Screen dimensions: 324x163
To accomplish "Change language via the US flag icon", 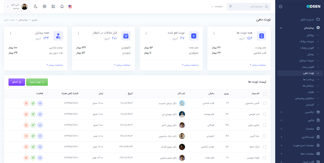I will tap(70, 6).
